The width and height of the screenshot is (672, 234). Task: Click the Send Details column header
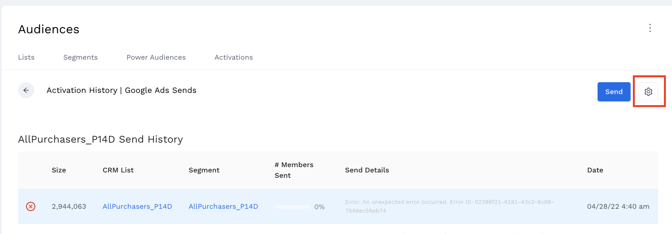click(x=367, y=170)
